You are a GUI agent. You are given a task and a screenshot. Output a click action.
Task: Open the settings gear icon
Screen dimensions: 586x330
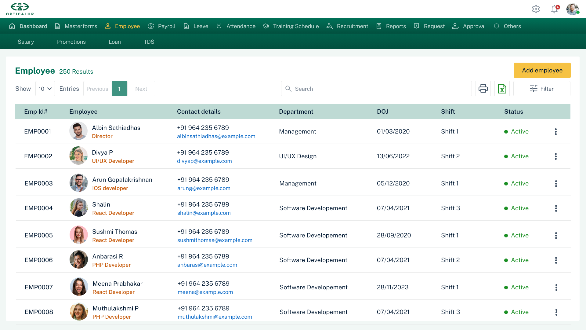pyautogui.click(x=536, y=9)
